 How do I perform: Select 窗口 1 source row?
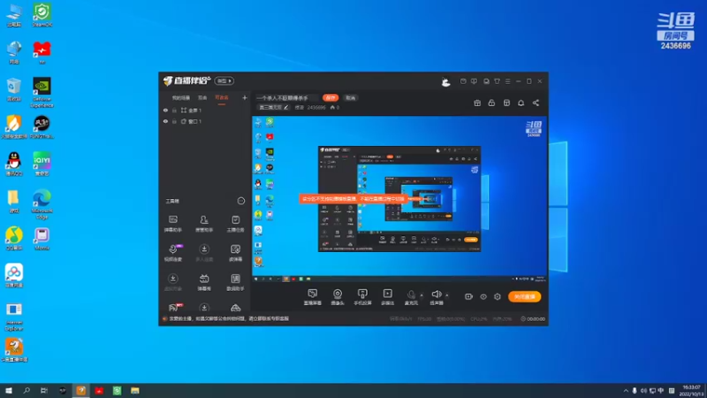pos(205,121)
